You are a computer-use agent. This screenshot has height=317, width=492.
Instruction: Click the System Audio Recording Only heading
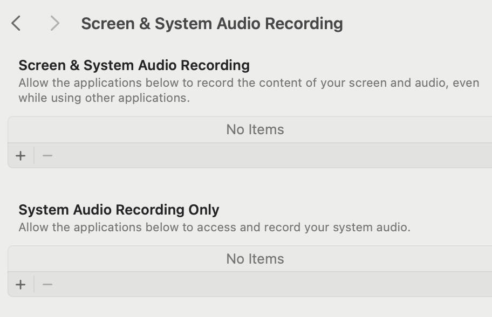click(119, 210)
